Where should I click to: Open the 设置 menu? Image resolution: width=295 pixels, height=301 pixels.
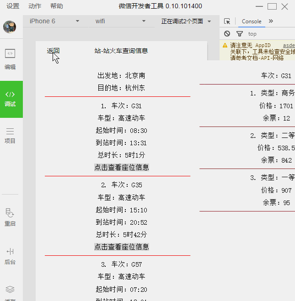point(13,6)
